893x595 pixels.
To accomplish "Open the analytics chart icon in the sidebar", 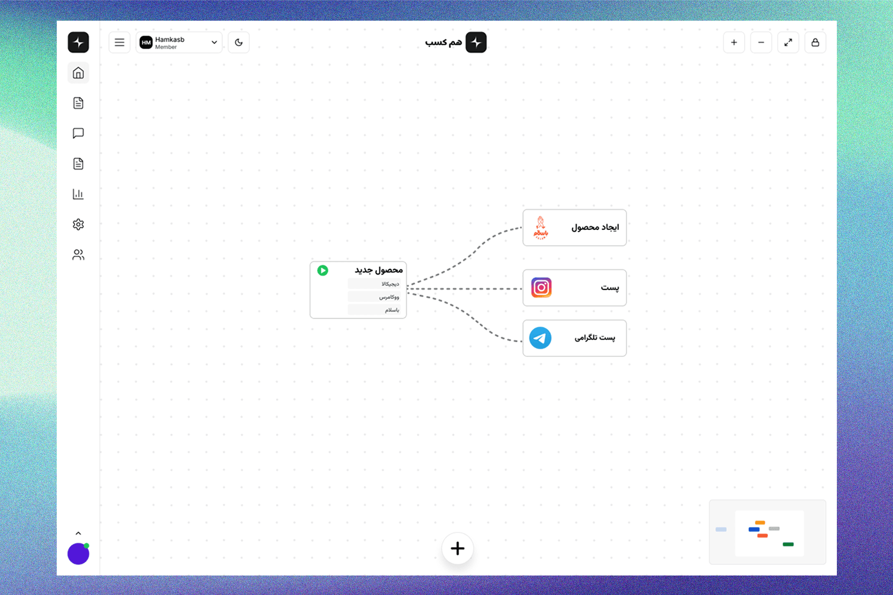I will [78, 194].
